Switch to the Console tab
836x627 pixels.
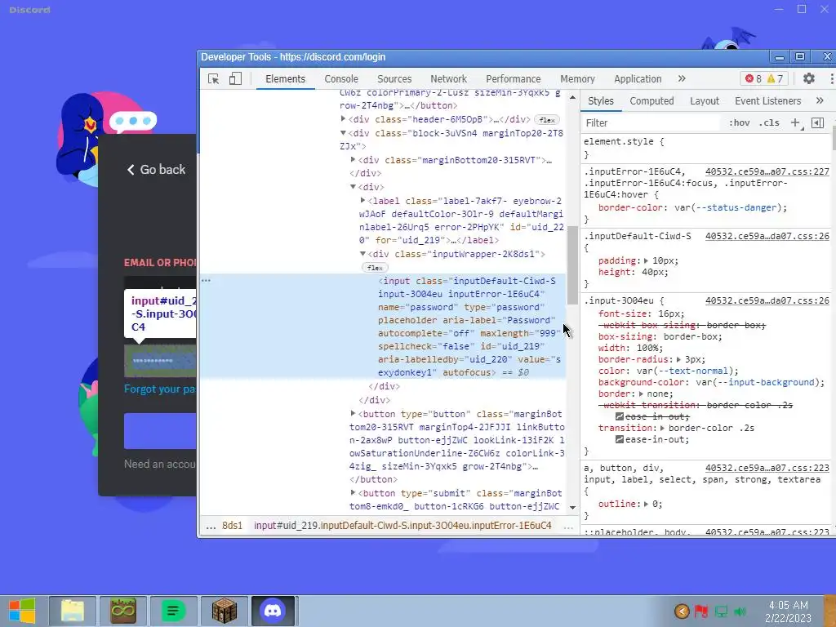coord(341,79)
